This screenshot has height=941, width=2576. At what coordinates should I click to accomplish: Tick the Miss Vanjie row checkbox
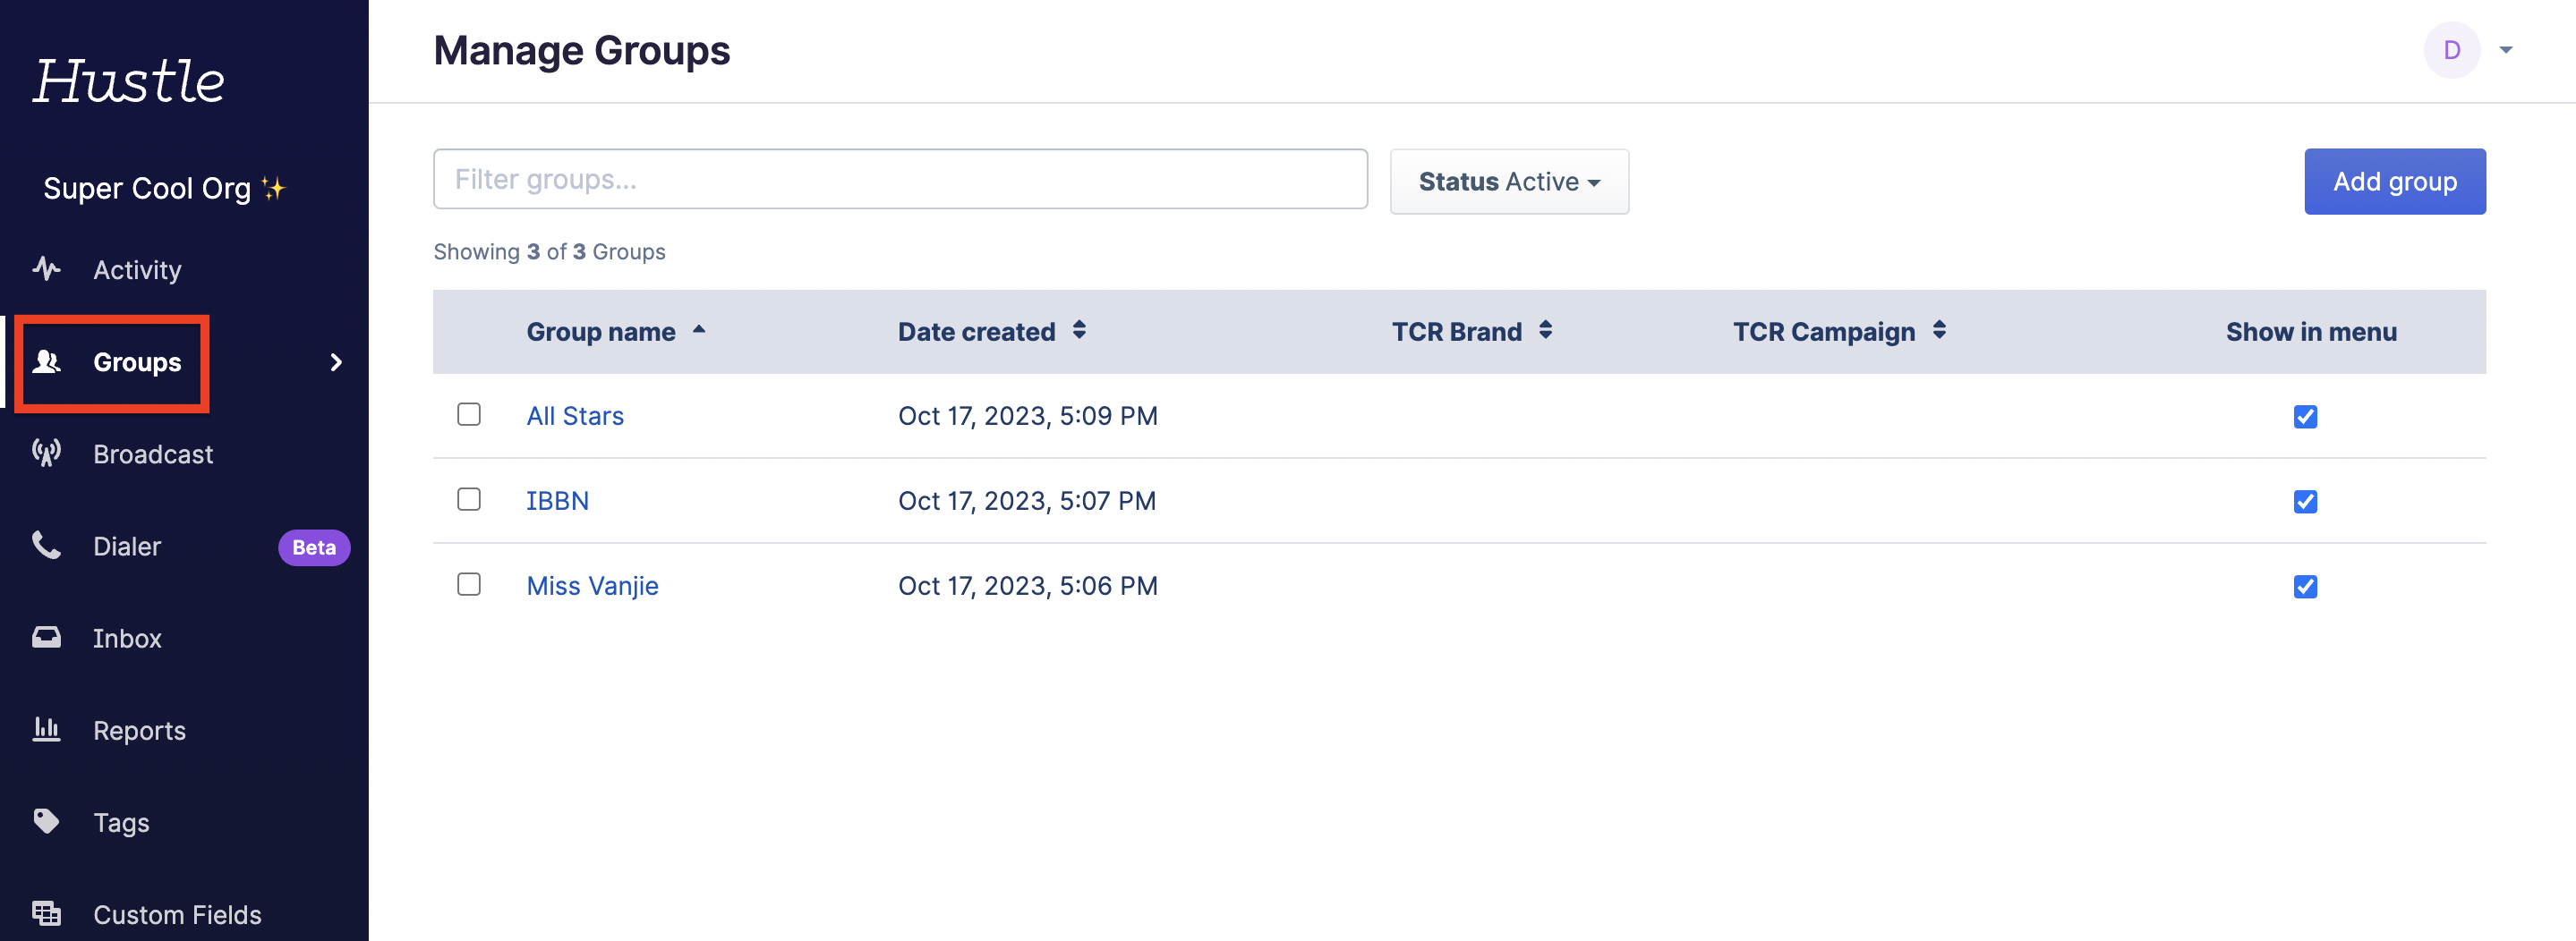[469, 584]
